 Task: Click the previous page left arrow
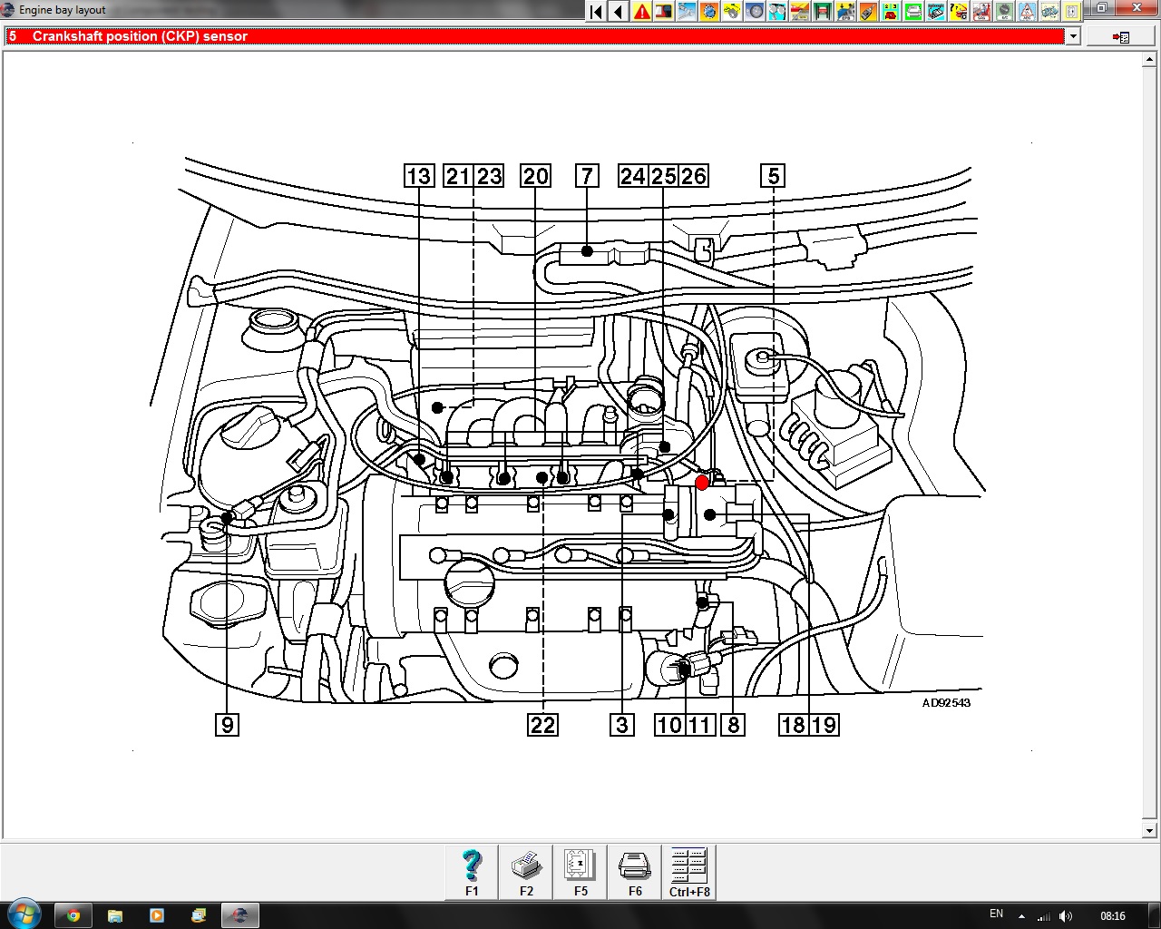click(x=619, y=12)
